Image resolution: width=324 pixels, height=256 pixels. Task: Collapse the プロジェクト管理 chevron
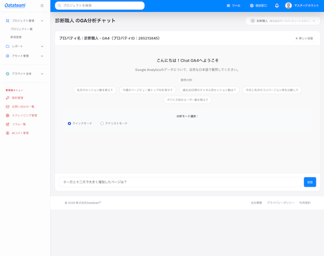pyautogui.click(x=42, y=21)
